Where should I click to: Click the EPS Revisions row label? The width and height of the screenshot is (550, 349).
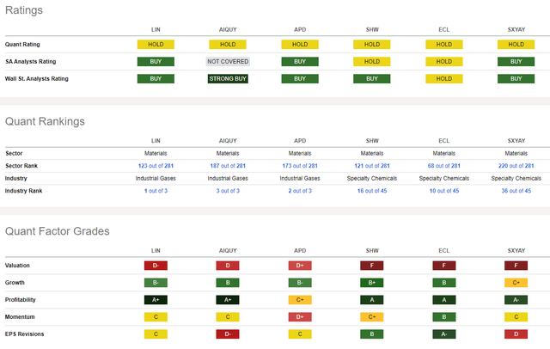(x=25, y=334)
